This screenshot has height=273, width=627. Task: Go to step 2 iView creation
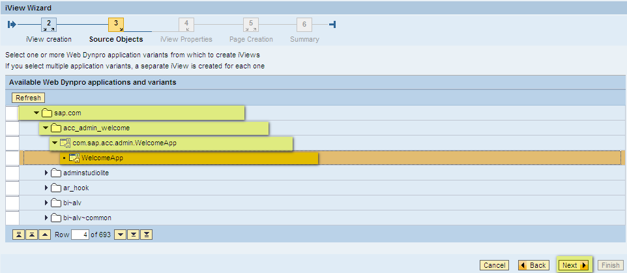pyautogui.click(x=49, y=25)
